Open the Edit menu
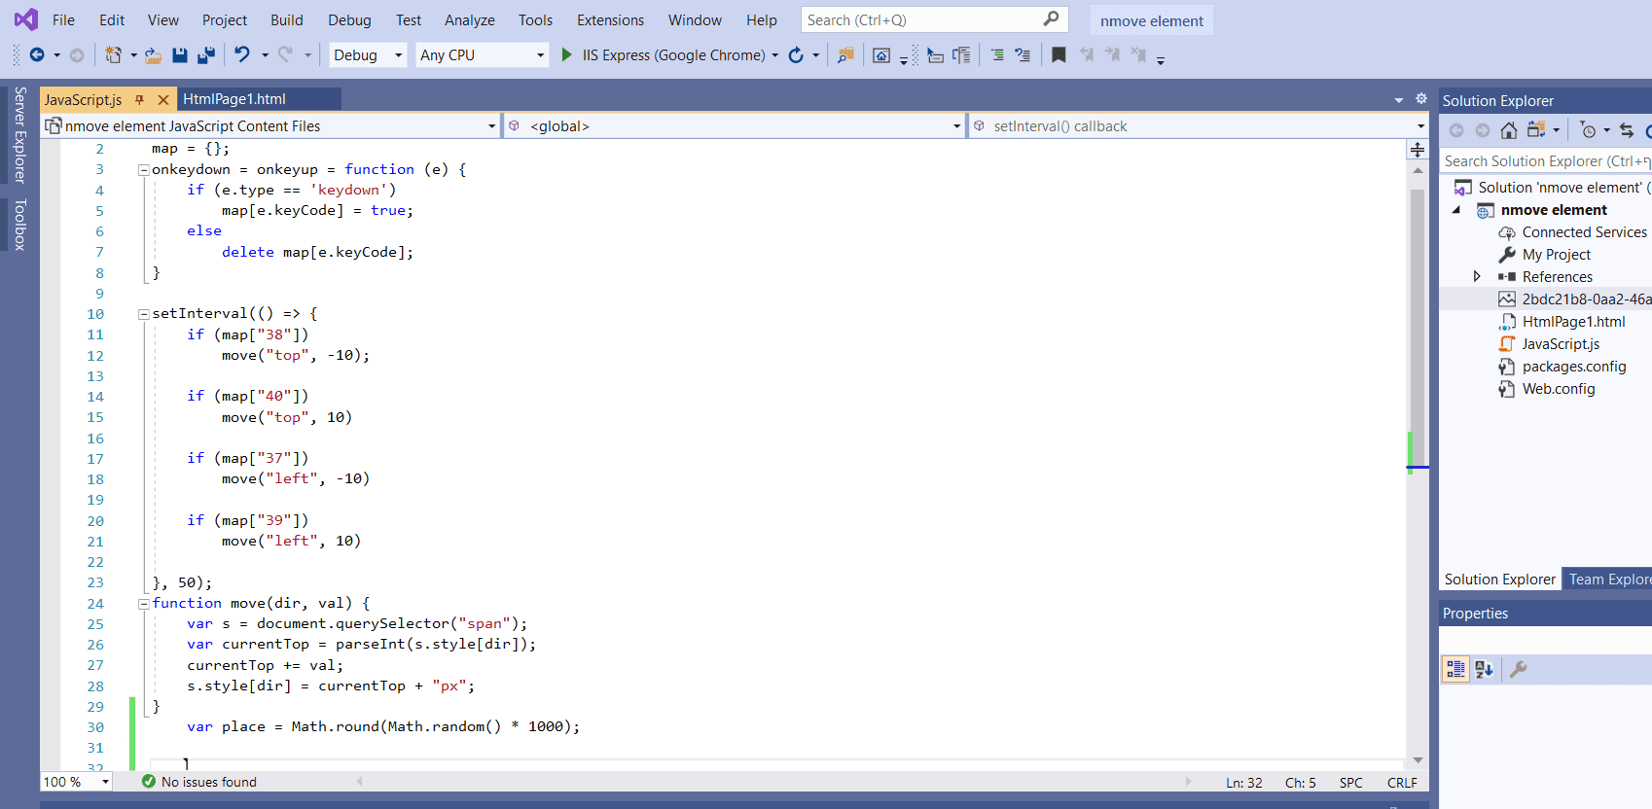The image size is (1652, 809). pos(112,19)
